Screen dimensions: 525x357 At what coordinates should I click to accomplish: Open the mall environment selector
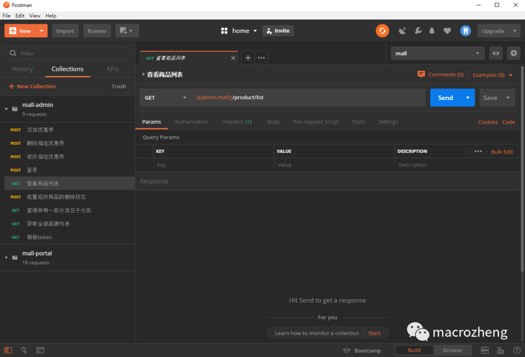pos(437,53)
